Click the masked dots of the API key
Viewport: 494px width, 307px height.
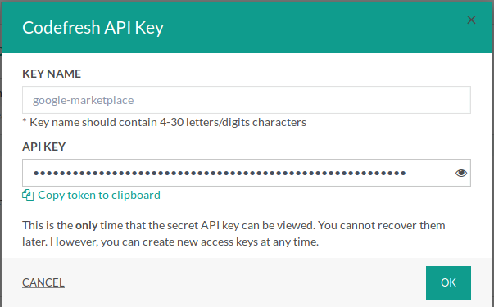click(220, 173)
